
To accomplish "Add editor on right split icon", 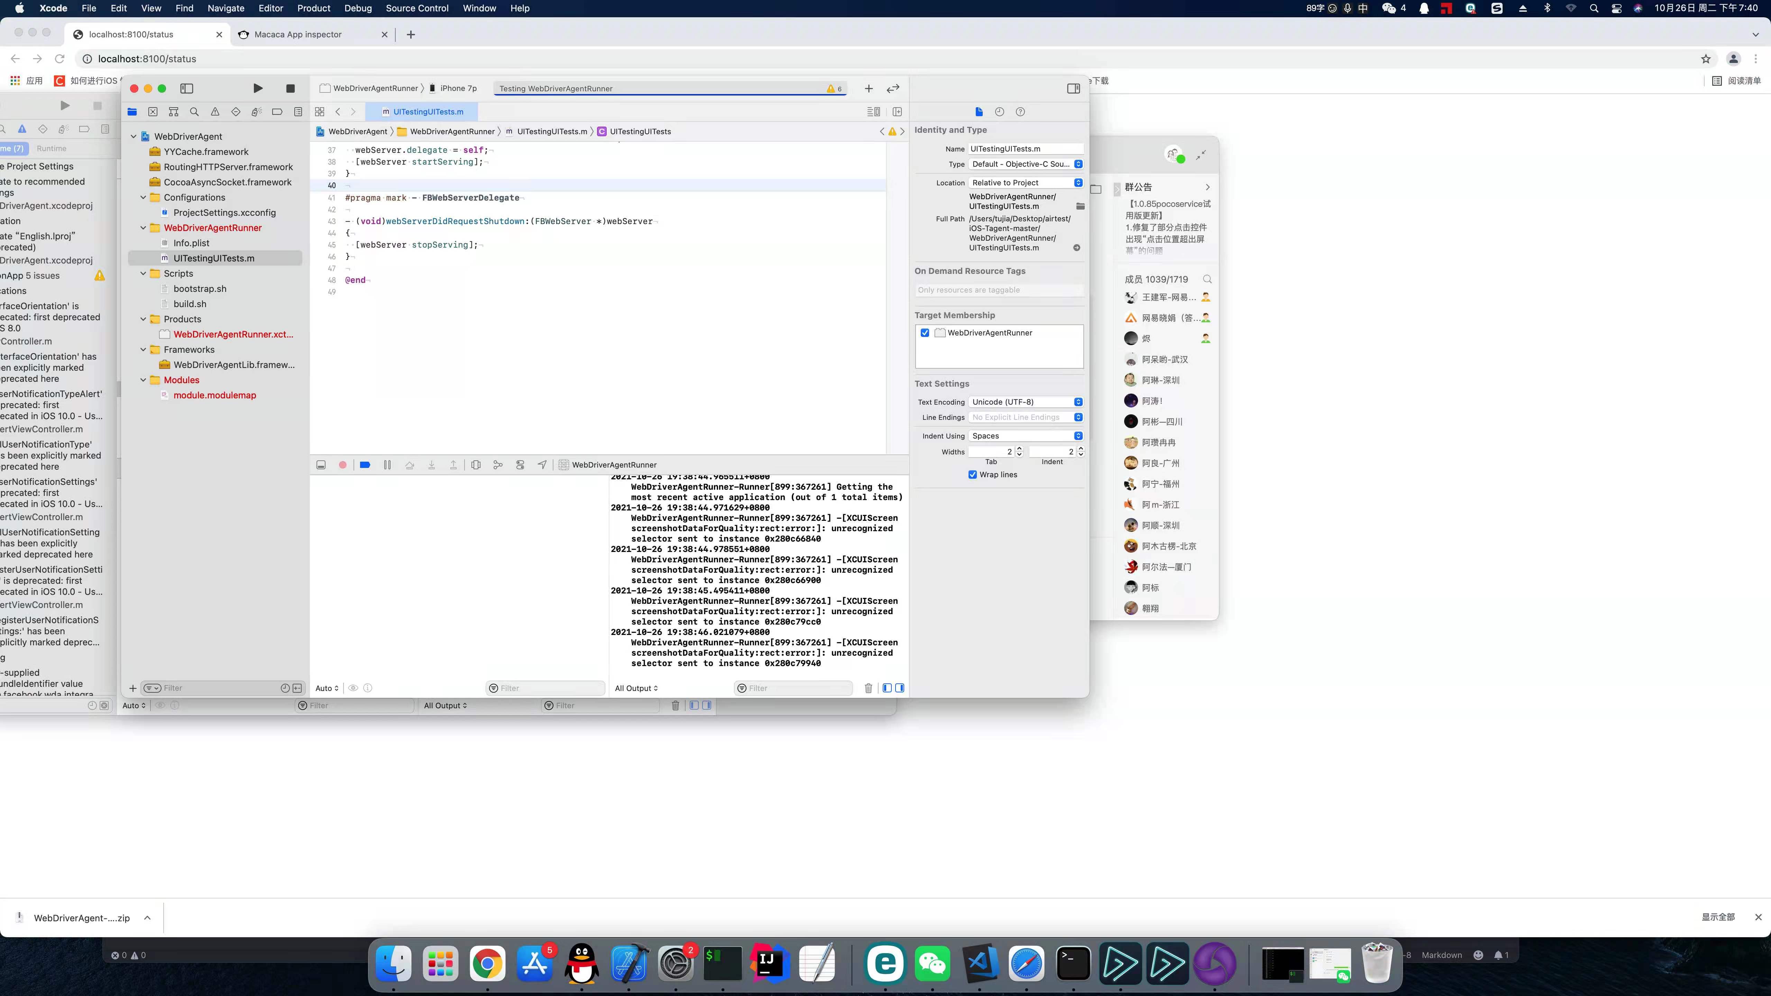I will (897, 111).
